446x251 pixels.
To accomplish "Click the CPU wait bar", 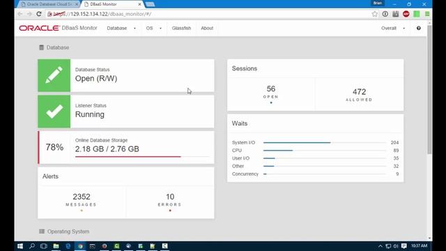I will (x=324, y=151).
